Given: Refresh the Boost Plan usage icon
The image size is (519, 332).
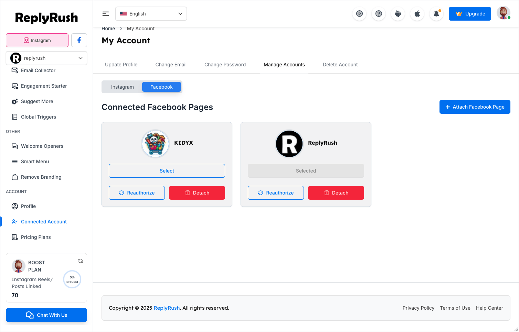Looking at the screenshot, I should (81, 261).
